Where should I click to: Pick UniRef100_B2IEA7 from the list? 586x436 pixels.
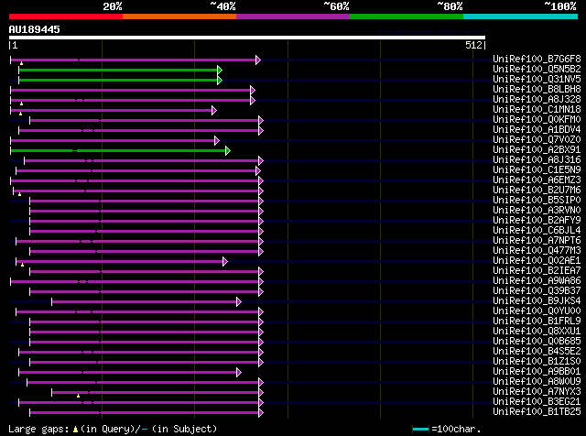click(537, 271)
